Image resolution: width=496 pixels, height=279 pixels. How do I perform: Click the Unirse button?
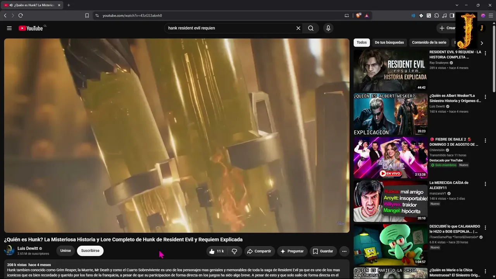coord(65,251)
